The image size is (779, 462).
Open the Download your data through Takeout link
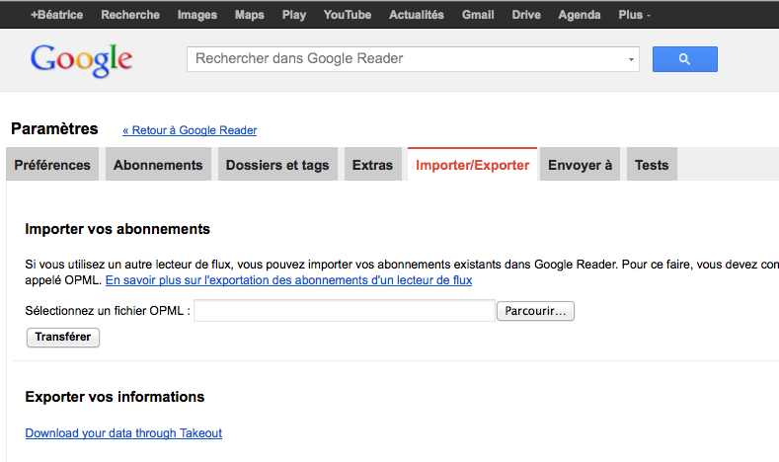click(x=123, y=432)
